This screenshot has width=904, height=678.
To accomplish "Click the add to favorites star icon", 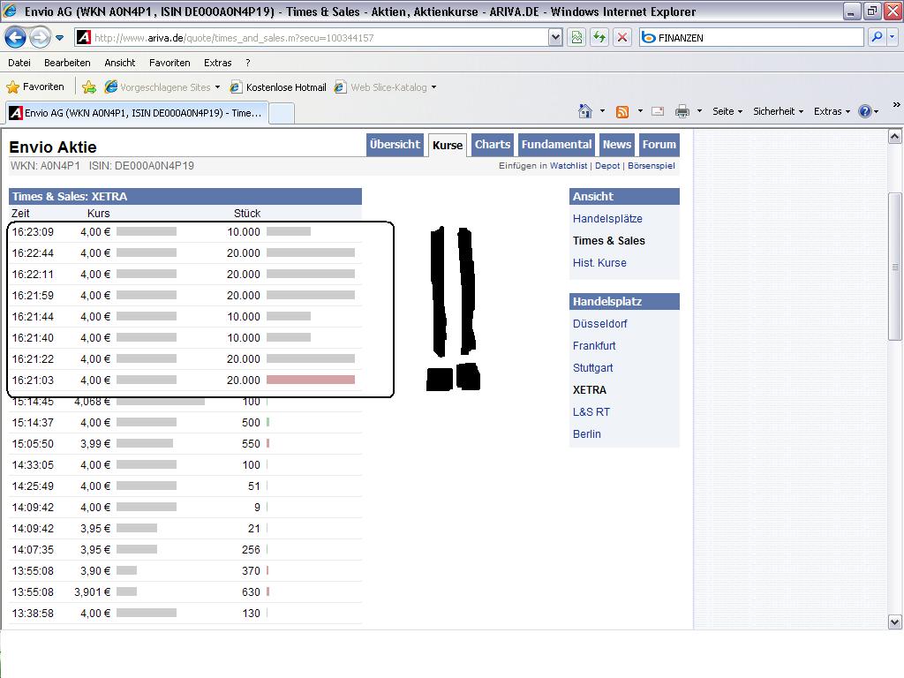I will 89,87.
